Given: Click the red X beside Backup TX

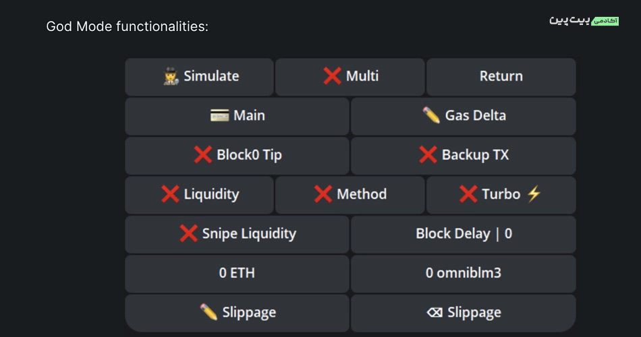Looking at the screenshot, I should (x=428, y=155).
